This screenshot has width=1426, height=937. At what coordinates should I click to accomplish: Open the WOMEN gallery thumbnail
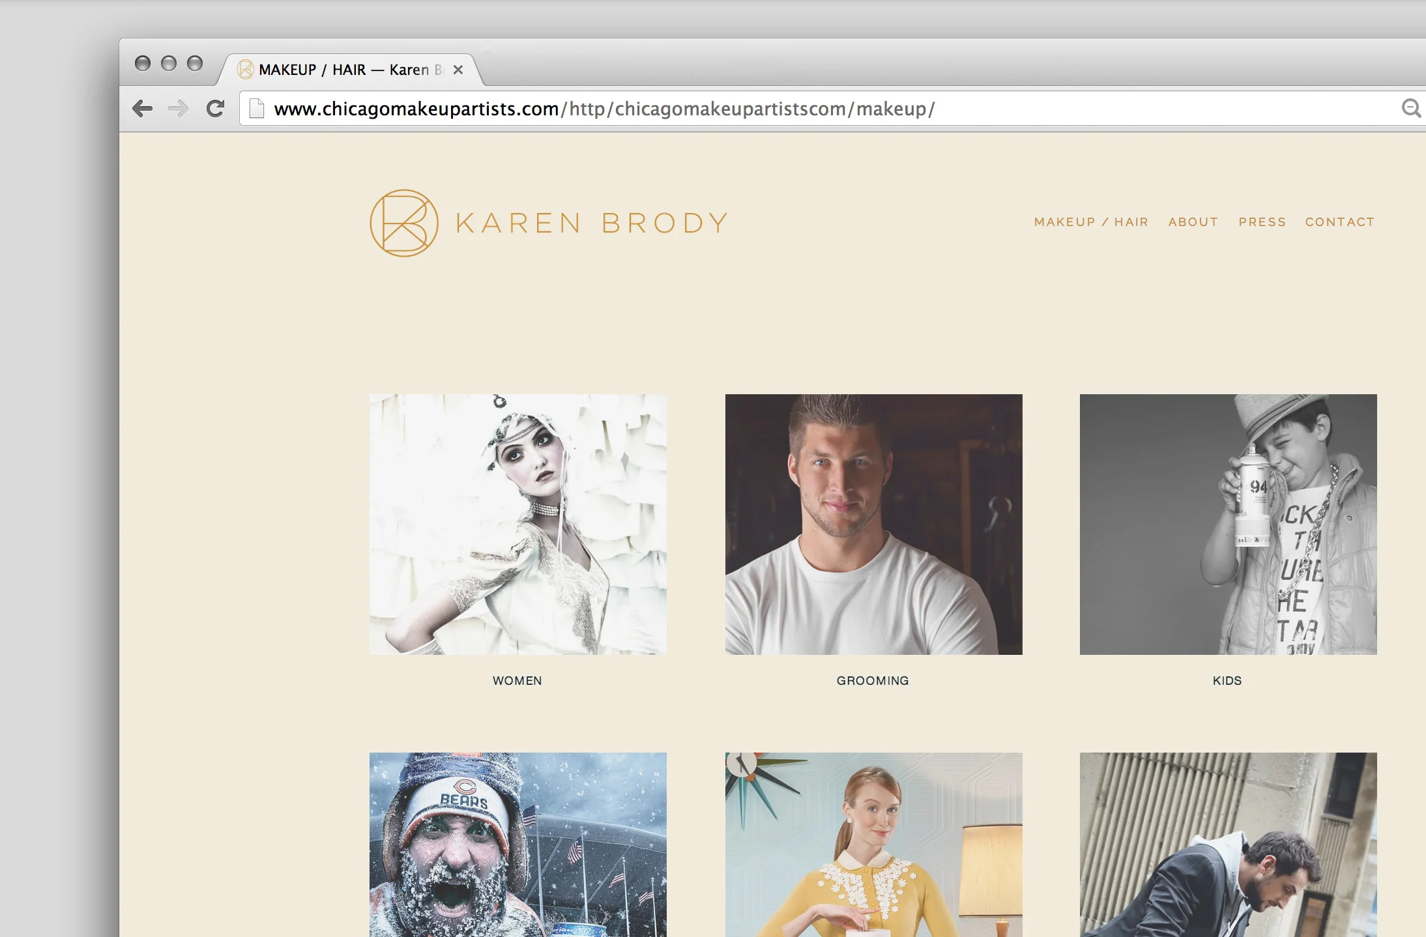tap(517, 524)
